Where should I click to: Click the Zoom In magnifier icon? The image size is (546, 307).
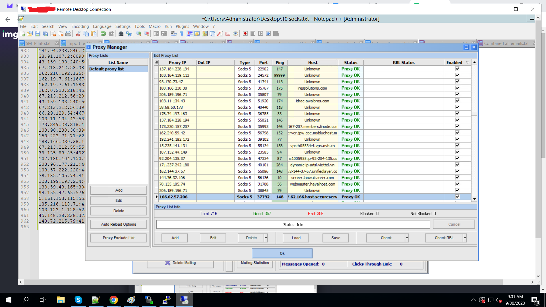[x=138, y=34]
